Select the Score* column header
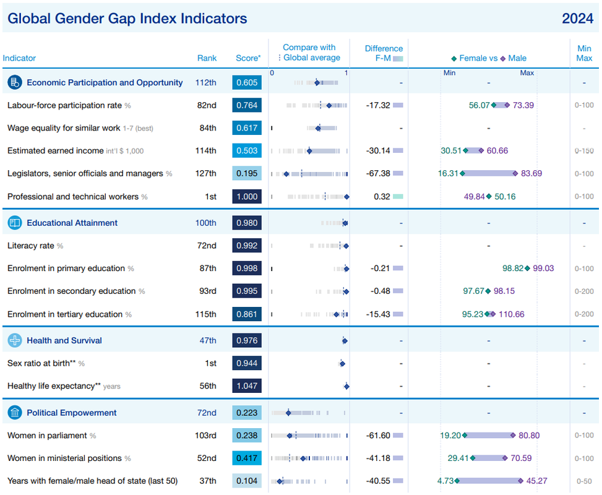This screenshot has height=495, width=602. pyautogui.click(x=248, y=58)
